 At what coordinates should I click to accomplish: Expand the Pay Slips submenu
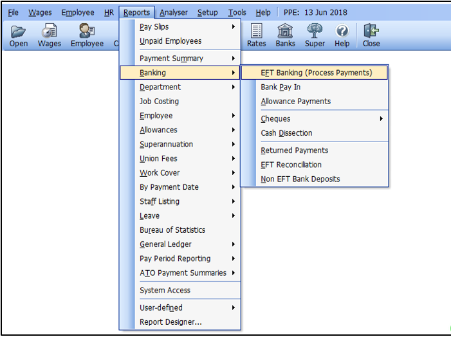point(180,27)
